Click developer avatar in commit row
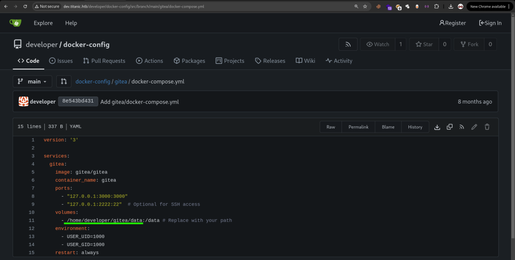 pos(23,102)
